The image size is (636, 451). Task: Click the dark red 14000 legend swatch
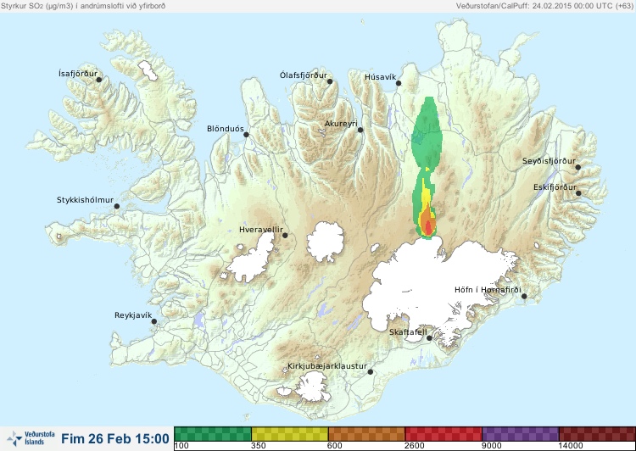click(x=597, y=434)
